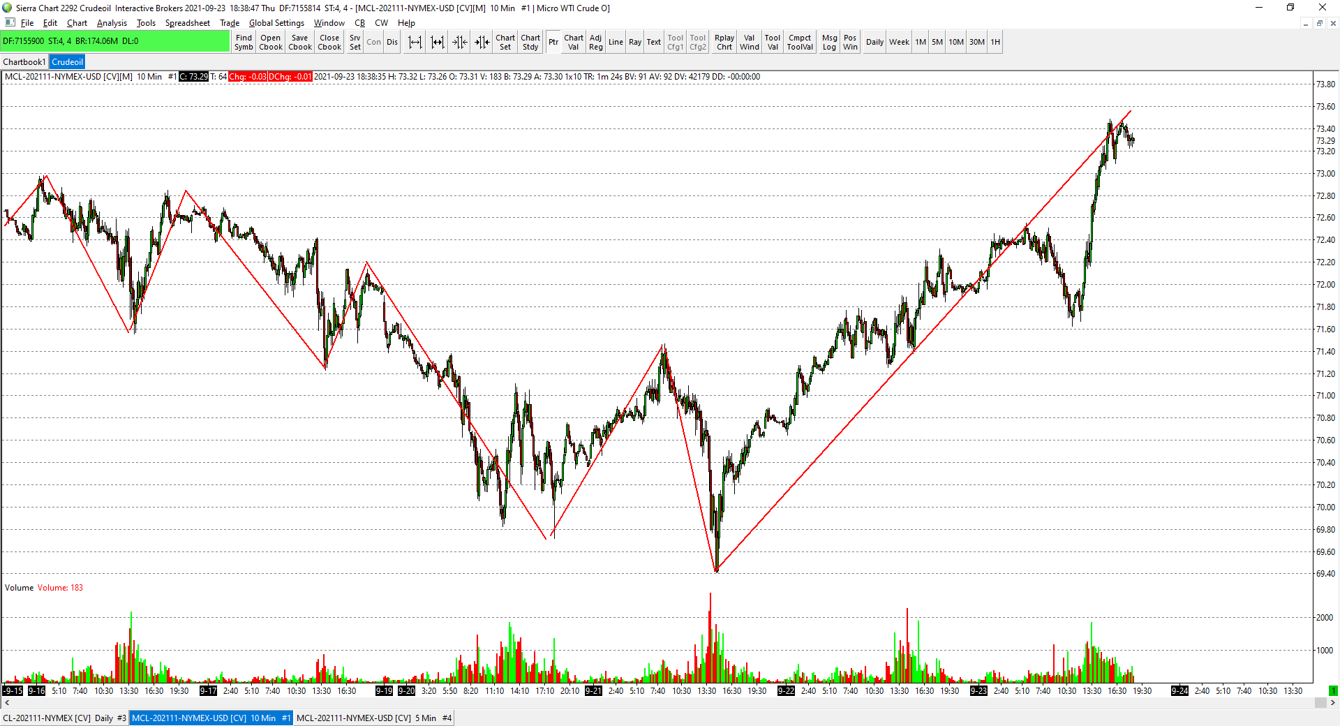Open Srv Set server settings
Viewport: 1340px width, 726px height.
point(355,43)
